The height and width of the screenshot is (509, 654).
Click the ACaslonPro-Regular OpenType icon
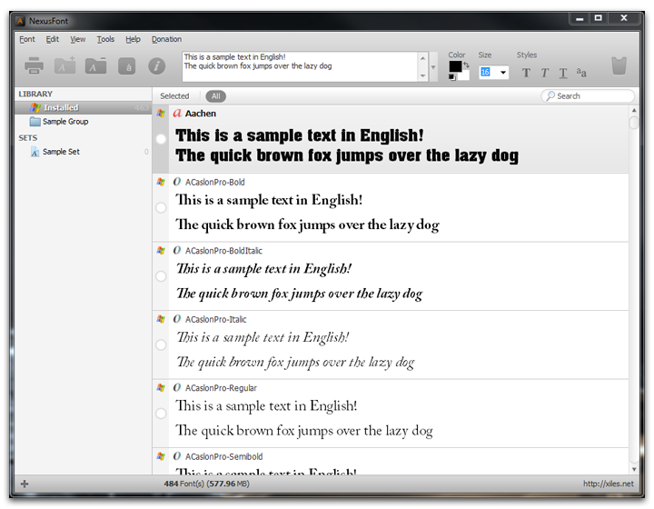point(177,387)
